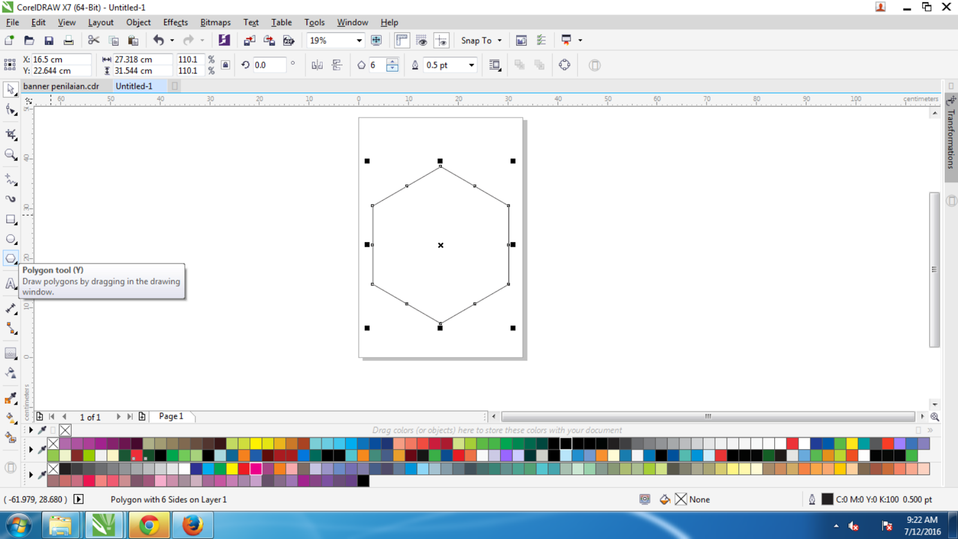The image size is (958, 539).
Task: Mirror the polygon horizontally
Action: click(316, 65)
